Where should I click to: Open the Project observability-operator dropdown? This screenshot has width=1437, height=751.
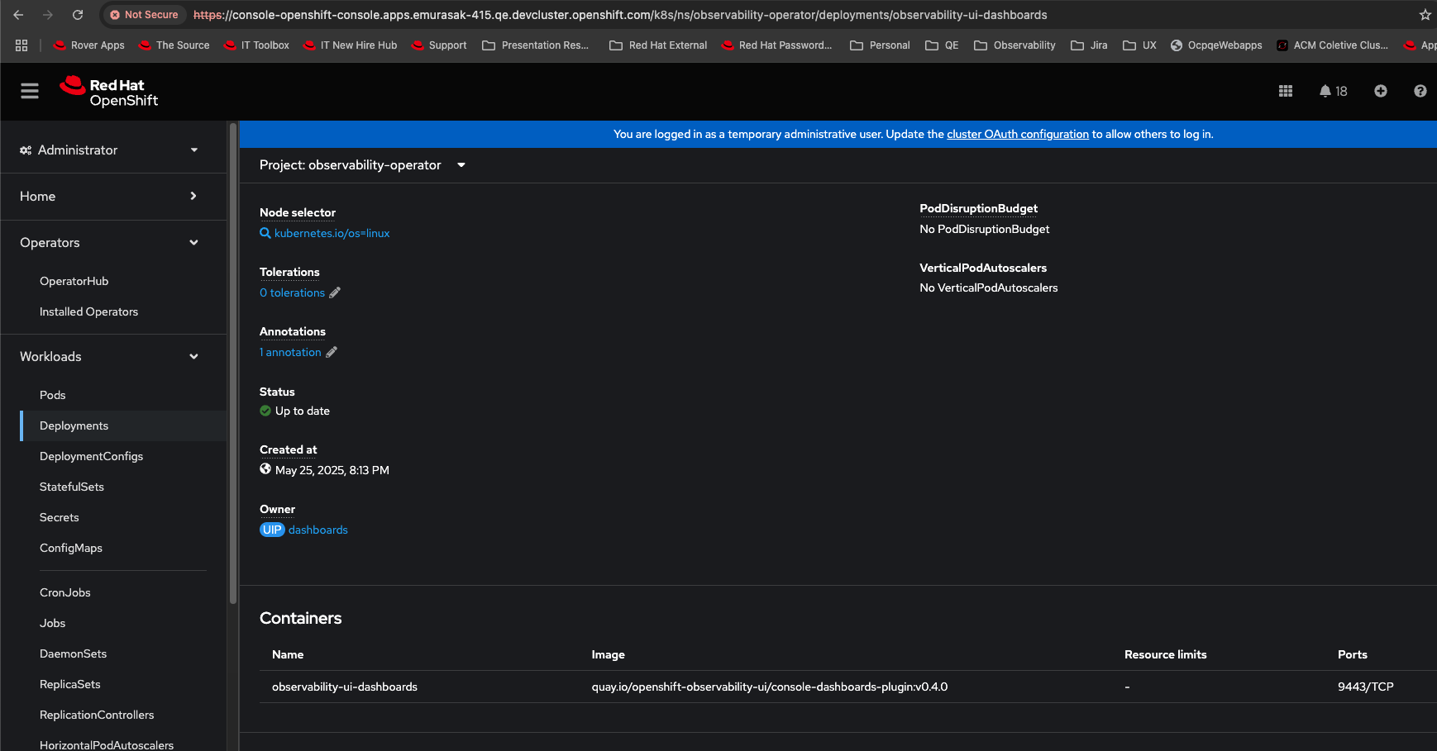click(x=362, y=165)
